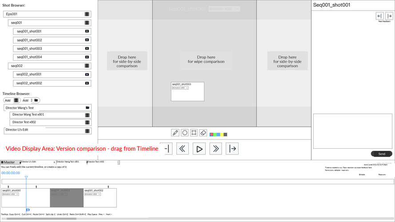The image size is (395, 222).
Task: Pick the green annotation color
Action: pyautogui.click(x=215, y=135)
